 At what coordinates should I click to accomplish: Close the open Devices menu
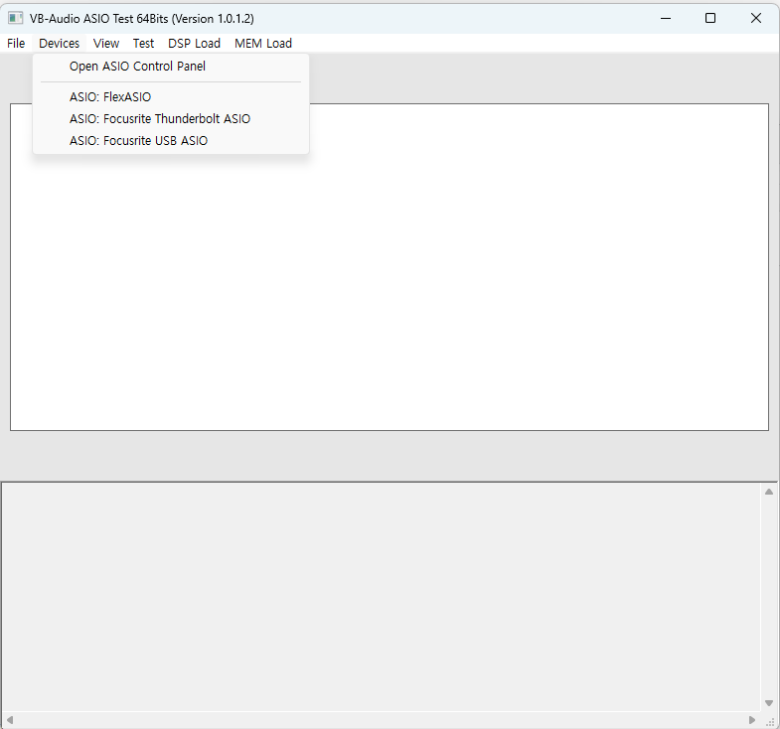(x=59, y=44)
